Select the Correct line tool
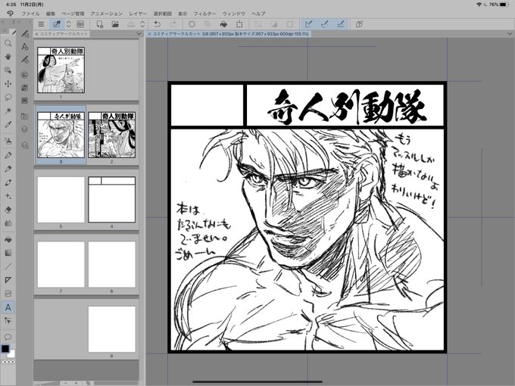 tap(8, 321)
